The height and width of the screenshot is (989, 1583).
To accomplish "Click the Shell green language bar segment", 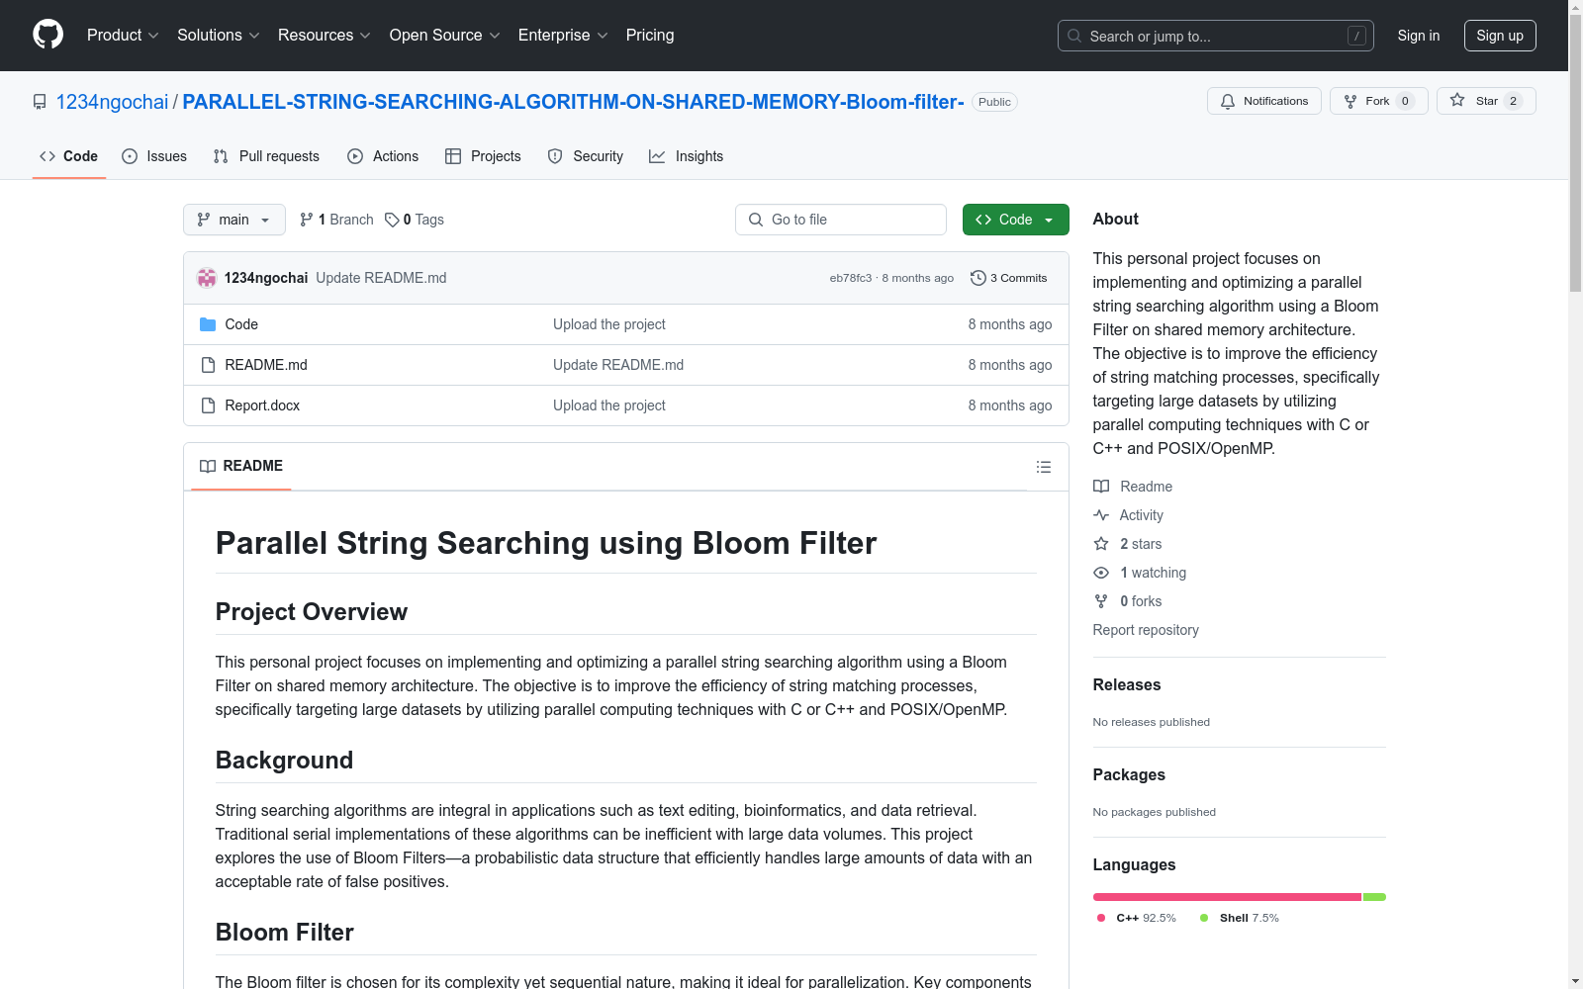I will point(1374,897).
